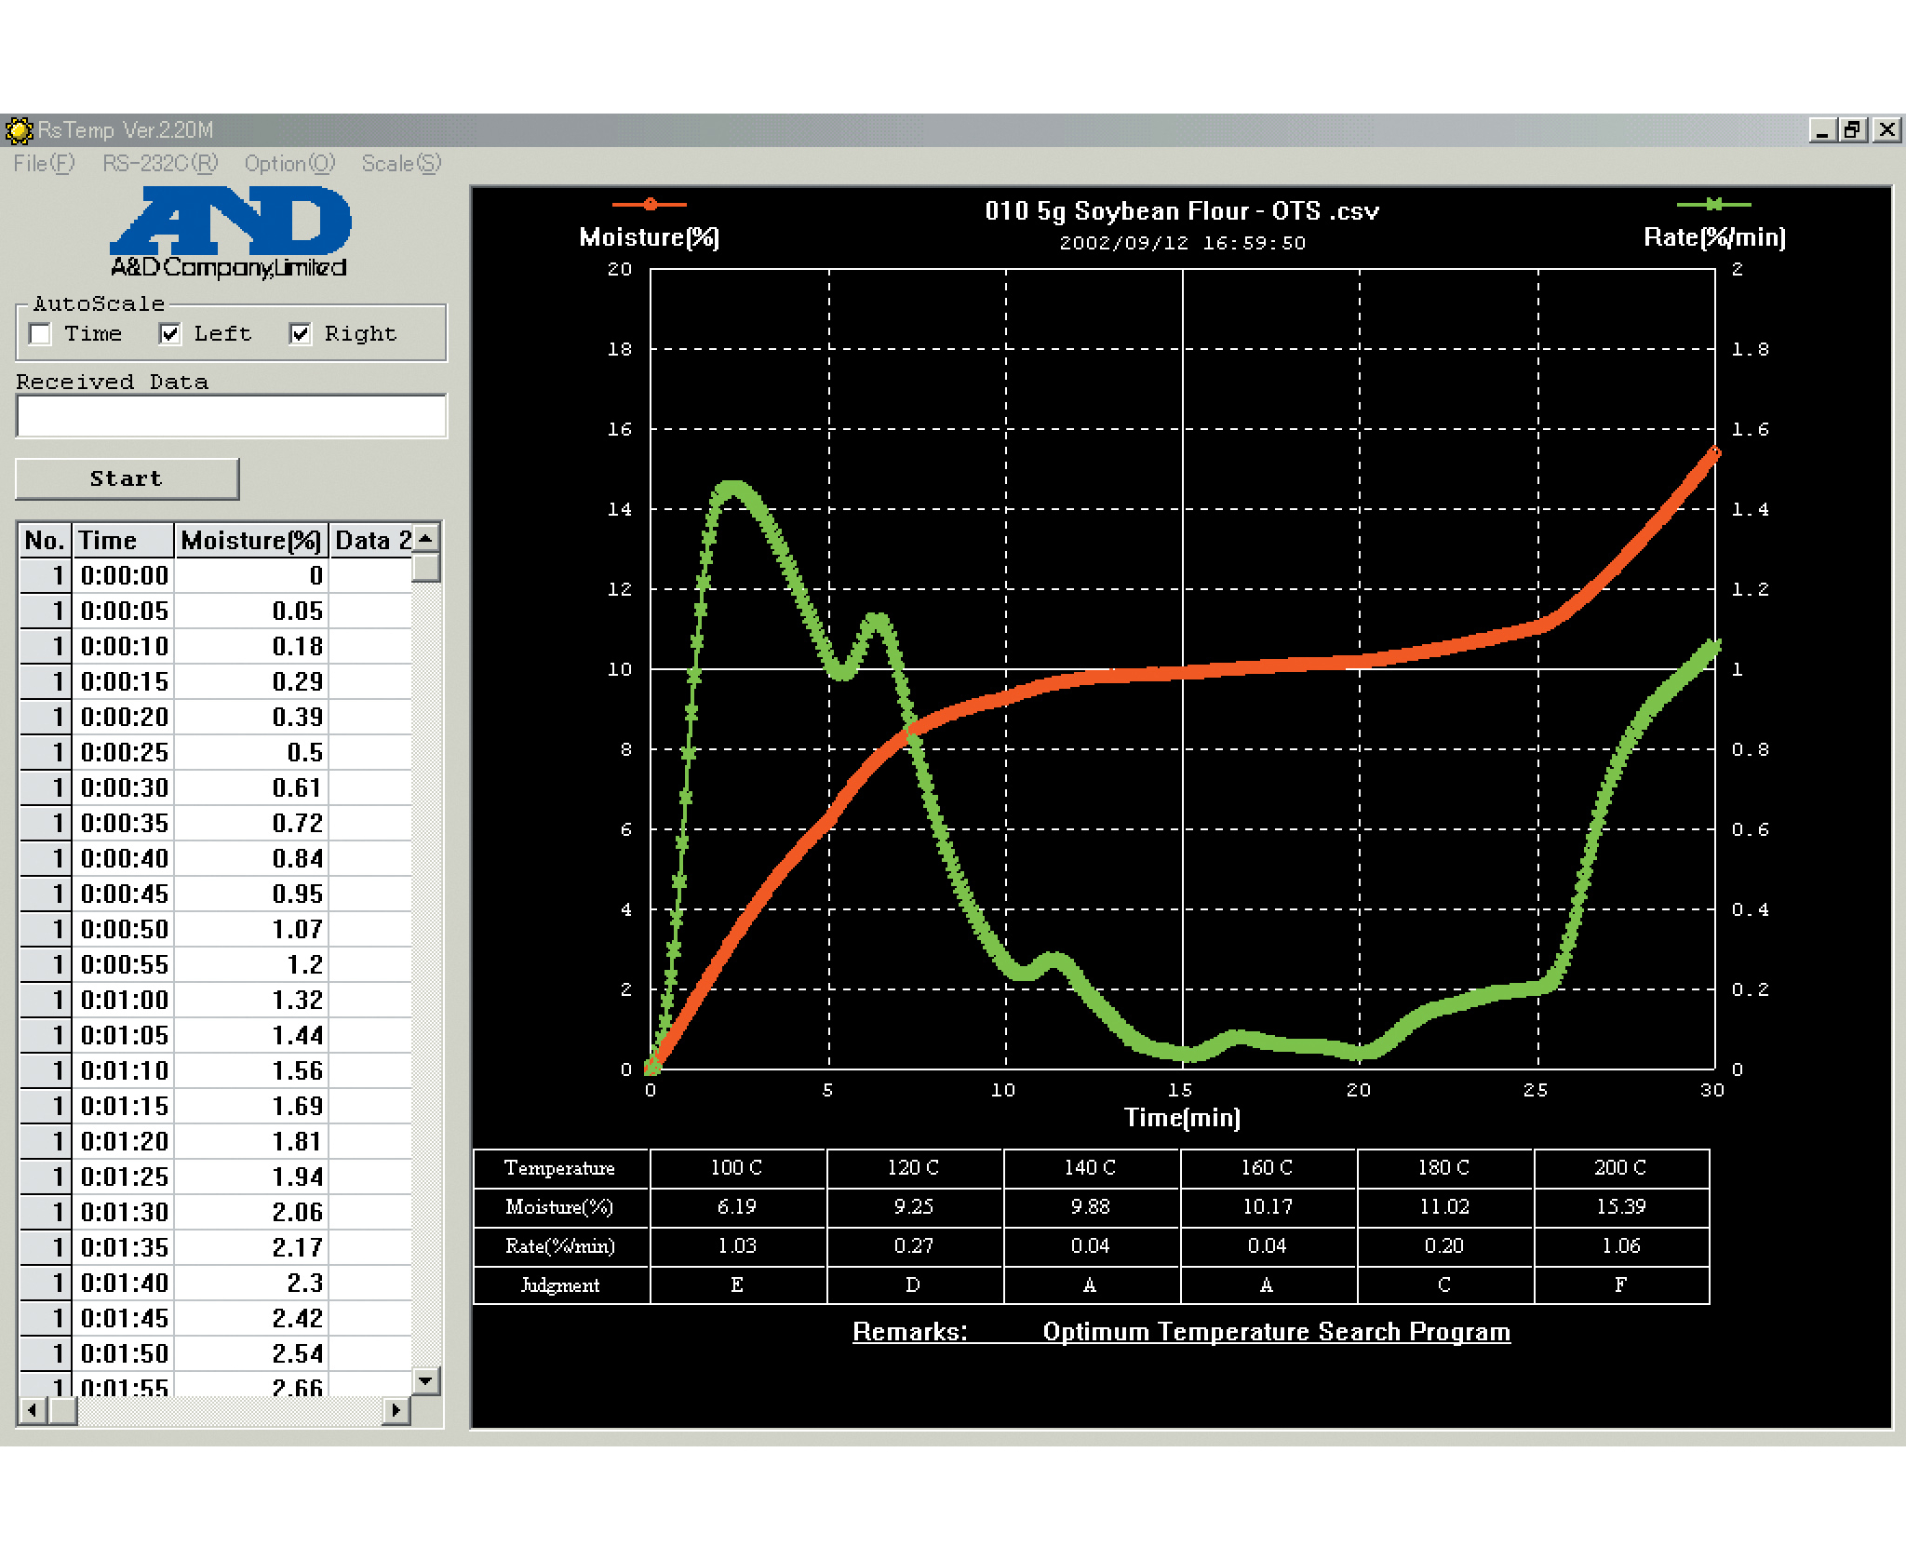Click the vertical scrollbar thumb in data table
Viewport: 1906px width, 1560px height.
click(x=425, y=568)
